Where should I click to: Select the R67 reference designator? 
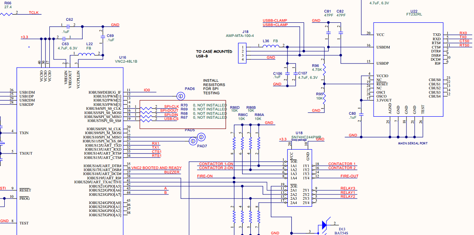(x=184, y=117)
